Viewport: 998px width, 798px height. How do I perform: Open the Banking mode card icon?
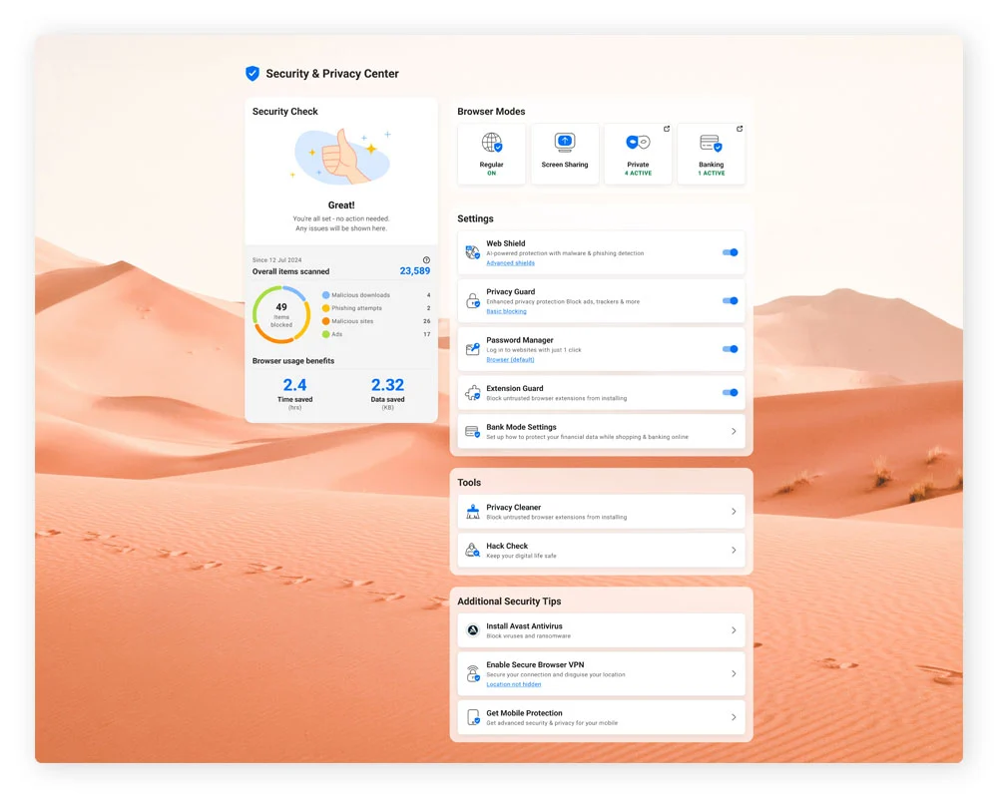click(711, 143)
